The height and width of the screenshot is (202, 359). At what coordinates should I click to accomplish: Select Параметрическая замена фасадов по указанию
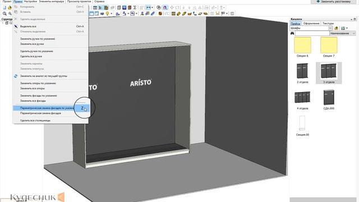50,108
